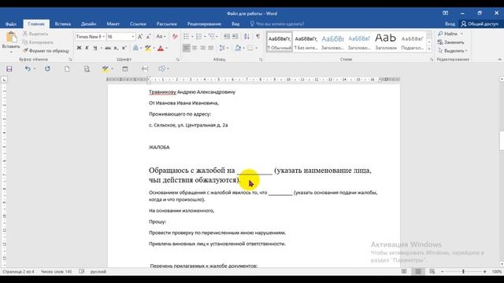This screenshot has height=283, width=504.
Task: Click the Вход sign-in link
Action: (x=450, y=24)
